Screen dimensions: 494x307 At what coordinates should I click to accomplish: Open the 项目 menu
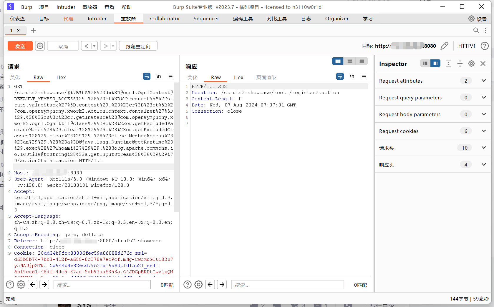44,7
